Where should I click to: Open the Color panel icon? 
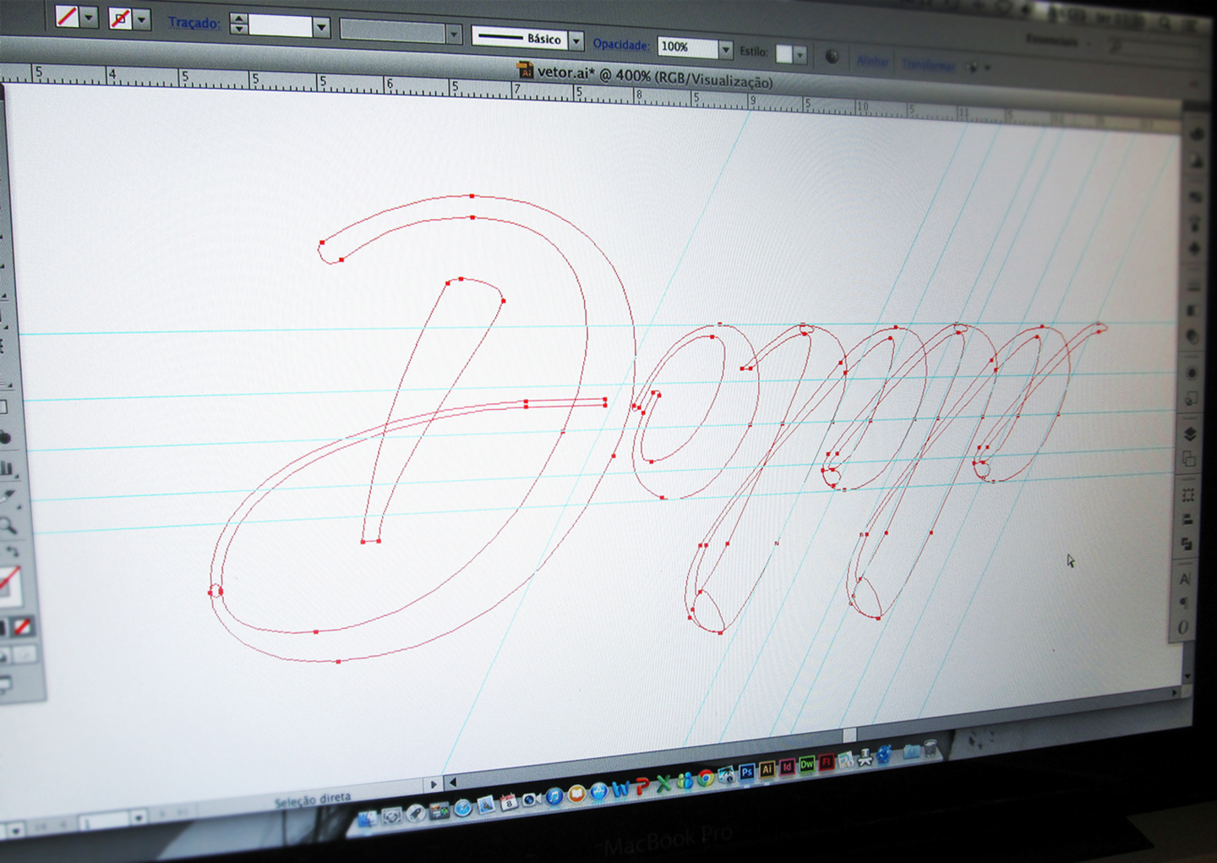click(1197, 134)
